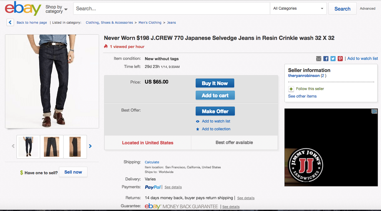Click the eBay Money Back Guarantee logo
The width and height of the screenshot is (381, 211).
point(152,206)
